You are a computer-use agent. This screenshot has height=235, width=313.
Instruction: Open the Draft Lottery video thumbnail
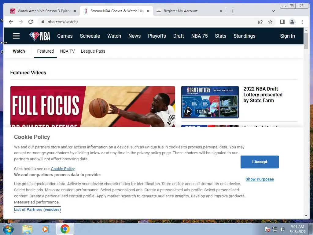point(210,102)
